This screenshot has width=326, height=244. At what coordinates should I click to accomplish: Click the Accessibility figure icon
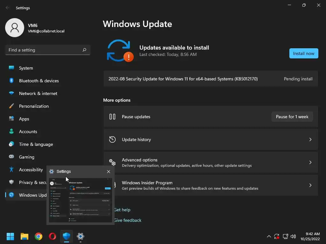[x=11, y=169]
